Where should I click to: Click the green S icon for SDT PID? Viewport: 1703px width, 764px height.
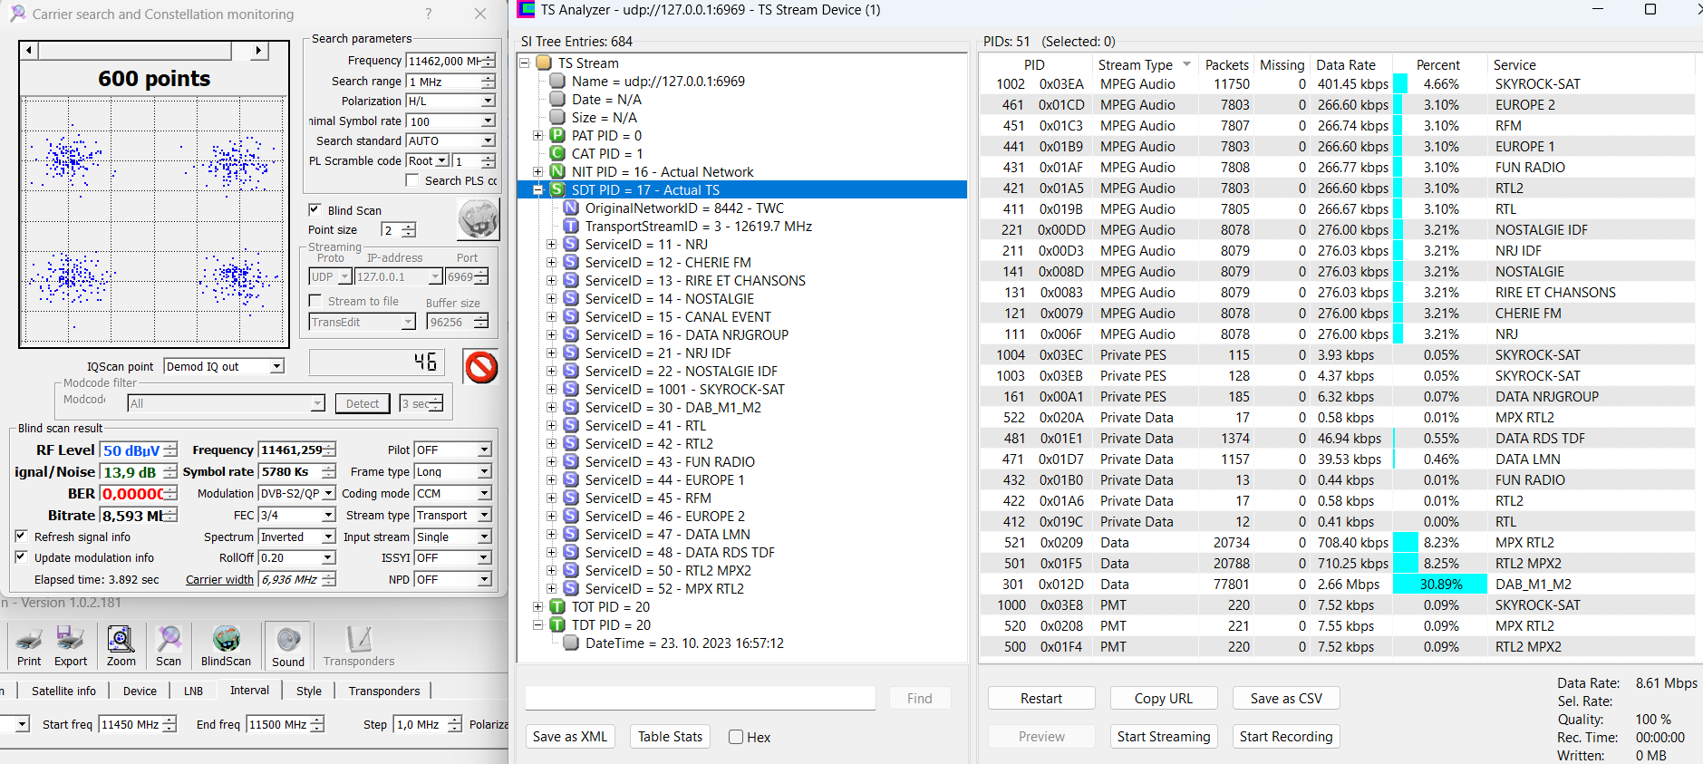tap(557, 190)
